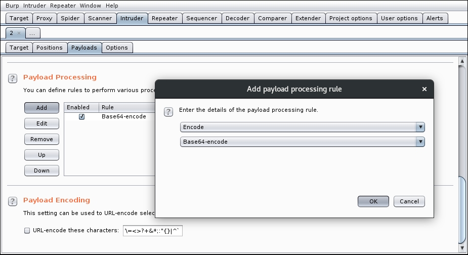468x255 pixels.
Task: Open the Project options tab
Action: [x=351, y=18]
